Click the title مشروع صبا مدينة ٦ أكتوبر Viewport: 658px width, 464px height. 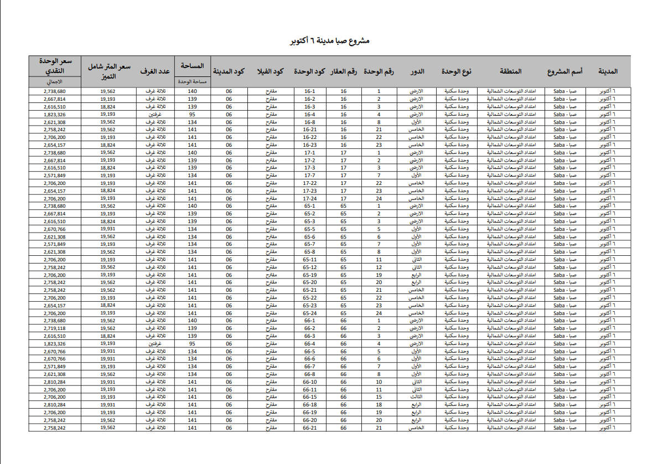(329, 42)
